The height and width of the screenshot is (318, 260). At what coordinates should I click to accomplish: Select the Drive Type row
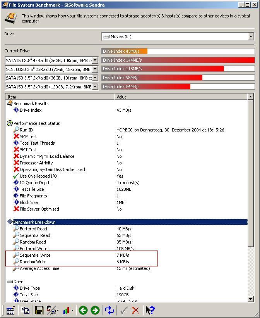[127, 288]
